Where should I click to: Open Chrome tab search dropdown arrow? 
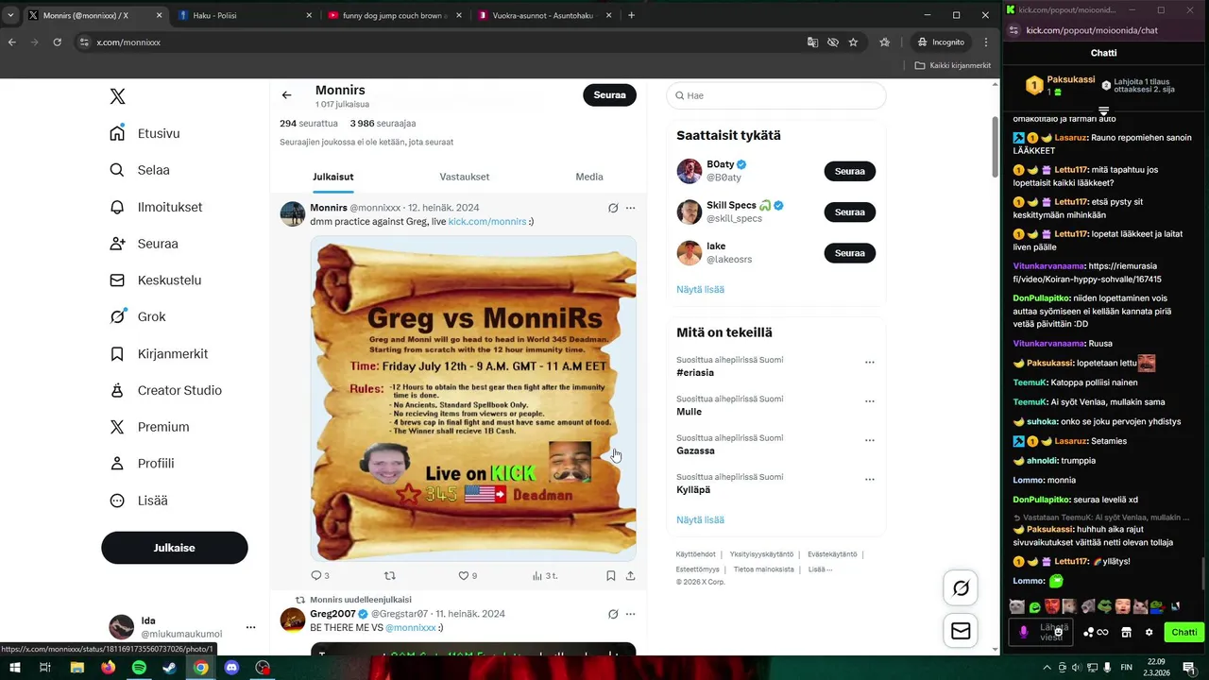click(10, 15)
